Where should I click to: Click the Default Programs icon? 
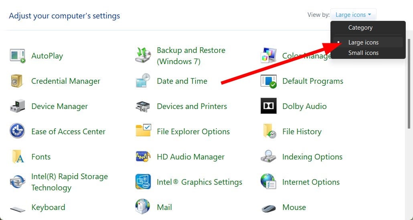coord(268,81)
